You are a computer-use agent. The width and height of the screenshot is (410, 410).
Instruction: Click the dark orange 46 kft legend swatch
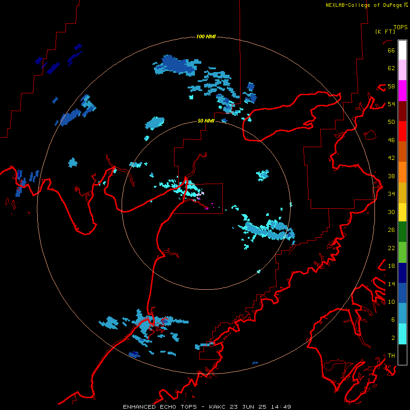402,152
